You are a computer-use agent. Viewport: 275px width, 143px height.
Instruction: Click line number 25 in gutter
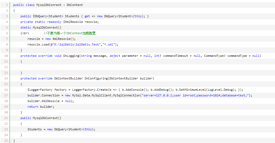tap(6, 141)
